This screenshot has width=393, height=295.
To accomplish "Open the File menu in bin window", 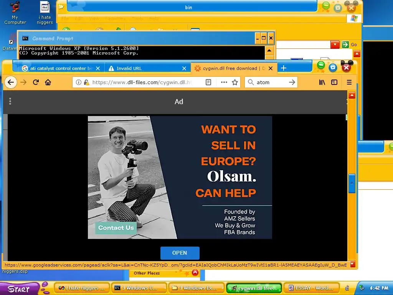I will (x=65, y=18).
